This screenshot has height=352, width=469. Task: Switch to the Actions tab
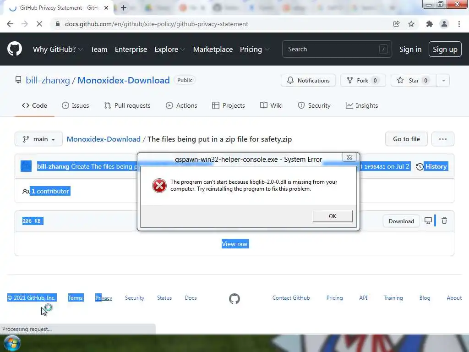[181, 105]
